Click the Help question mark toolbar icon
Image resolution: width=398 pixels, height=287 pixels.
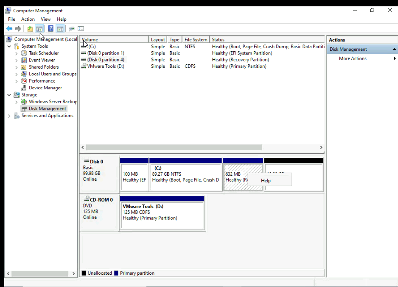point(50,28)
